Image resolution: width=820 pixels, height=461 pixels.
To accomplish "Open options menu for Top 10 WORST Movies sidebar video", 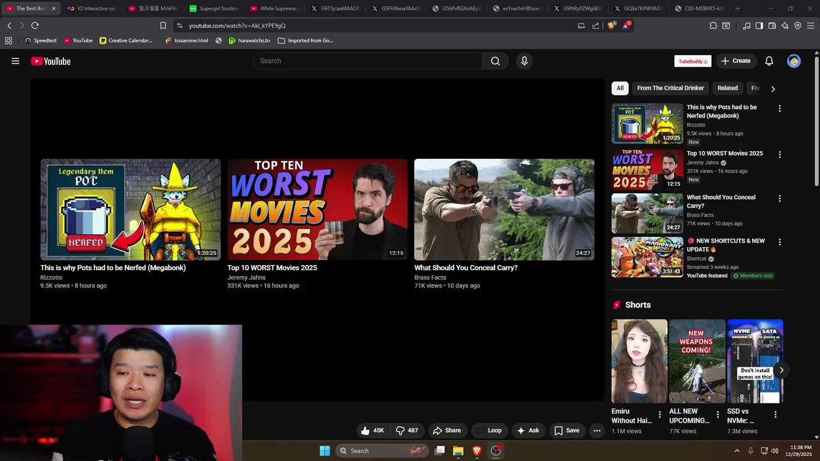I will pos(780,154).
